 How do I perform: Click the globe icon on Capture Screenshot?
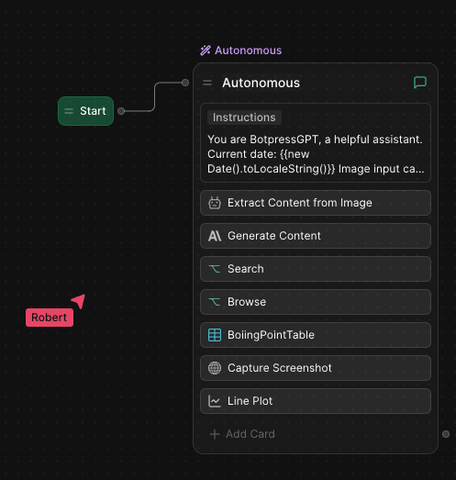(x=215, y=368)
